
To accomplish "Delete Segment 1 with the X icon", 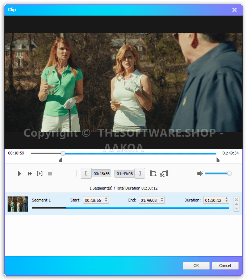I will pyautogui.click(x=236, y=199).
